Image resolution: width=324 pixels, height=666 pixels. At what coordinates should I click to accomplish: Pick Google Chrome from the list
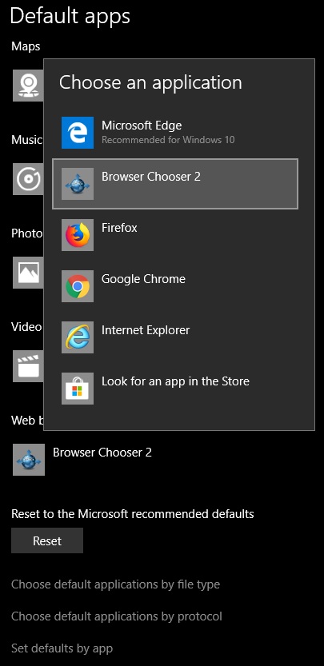(175, 286)
